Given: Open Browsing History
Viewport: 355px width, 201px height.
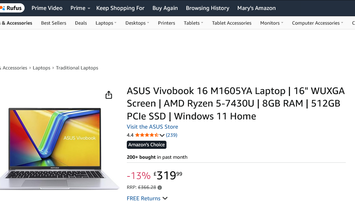Looking at the screenshot, I should point(208,8).
